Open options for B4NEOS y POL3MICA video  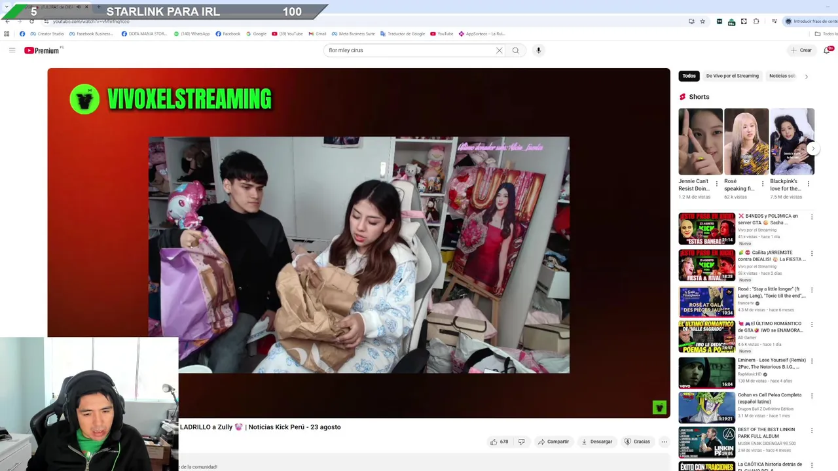(812, 217)
